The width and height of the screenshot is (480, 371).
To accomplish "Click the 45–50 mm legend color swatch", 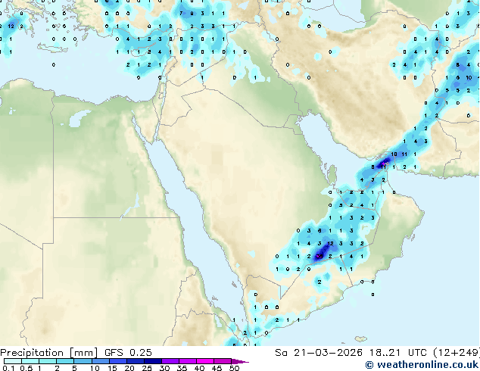I will pyautogui.click(x=223, y=361).
